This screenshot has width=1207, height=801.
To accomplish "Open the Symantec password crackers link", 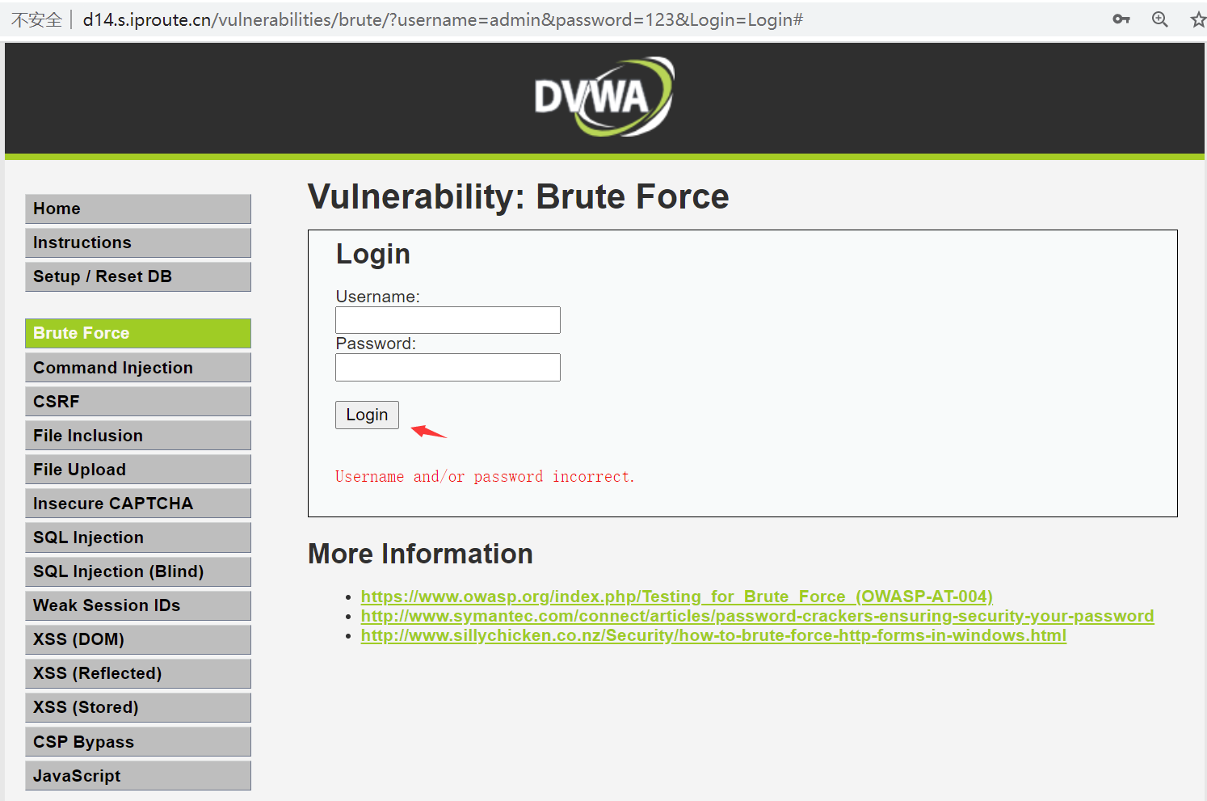I will [x=757, y=616].
